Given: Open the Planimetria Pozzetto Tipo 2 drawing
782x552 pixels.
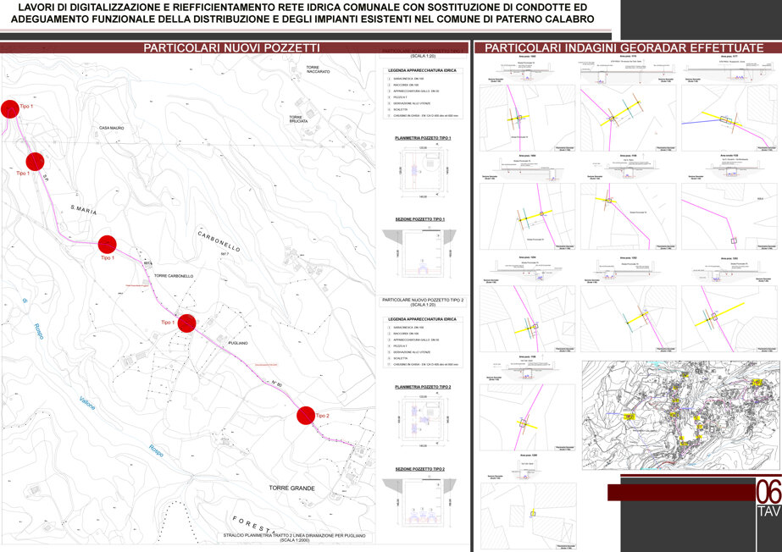Looking at the screenshot, I should coord(423,420).
